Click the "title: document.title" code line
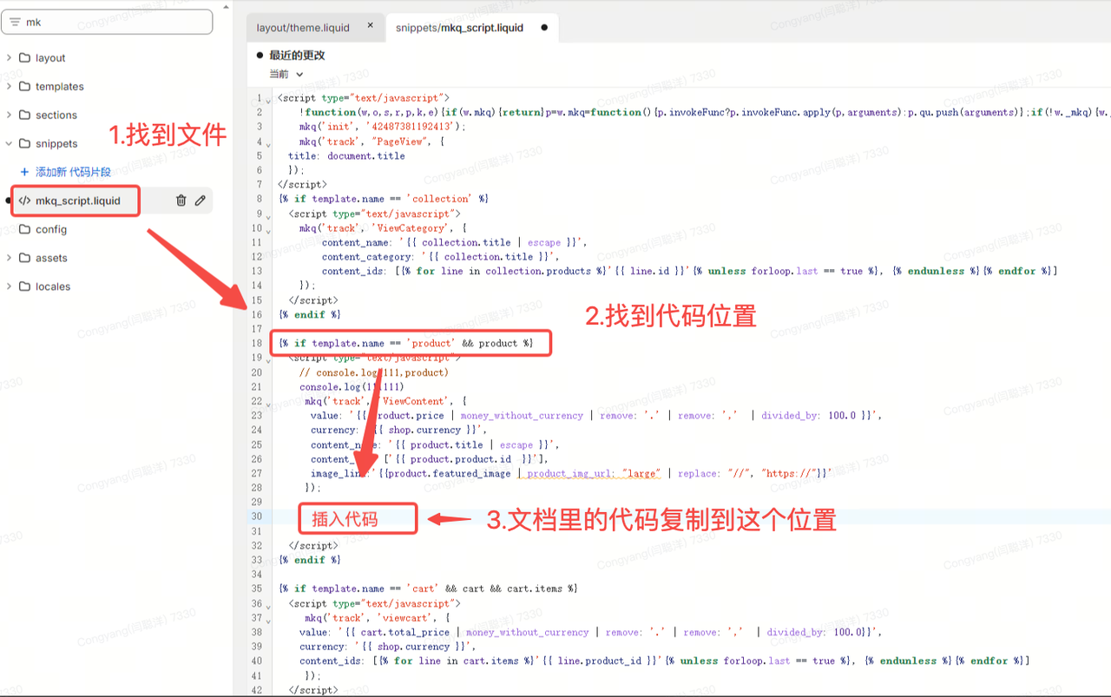Viewport: 1111px width, 697px height. point(346,155)
